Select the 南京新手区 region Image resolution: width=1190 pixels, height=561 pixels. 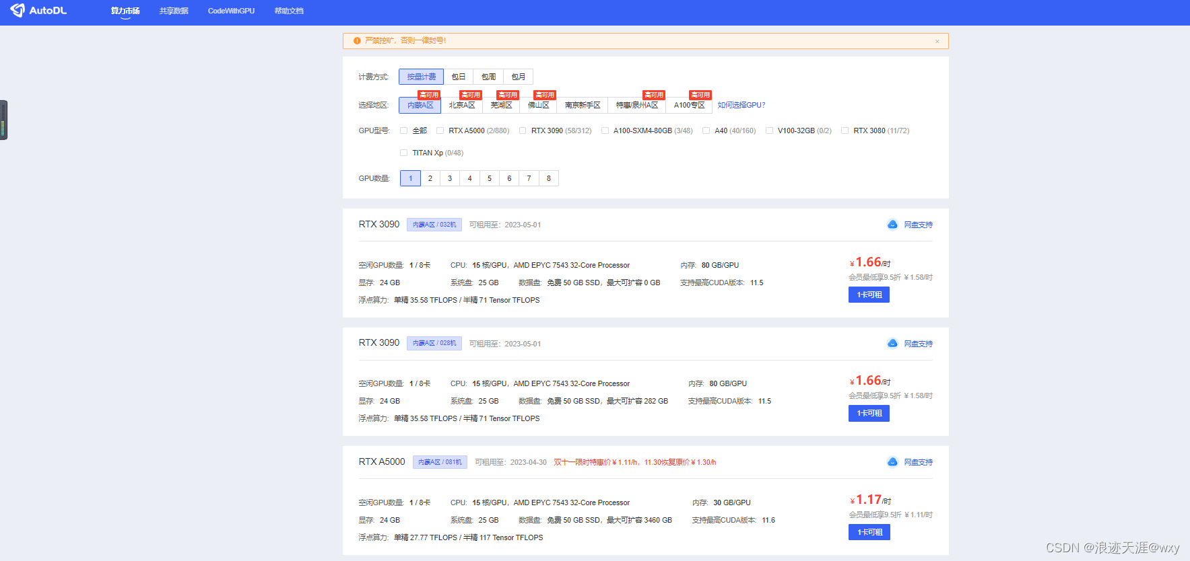[583, 105]
